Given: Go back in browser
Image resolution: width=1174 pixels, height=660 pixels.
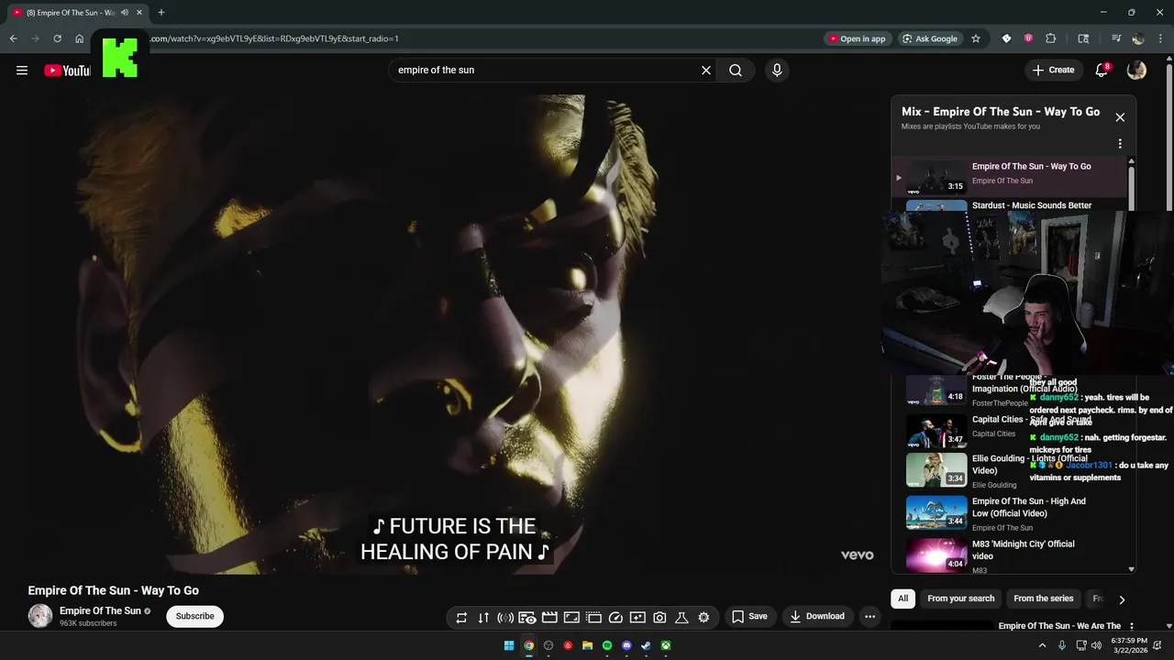Looking at the screenshot, I should [x=13, y=38].
